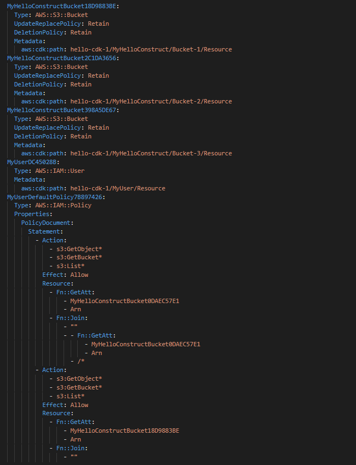Screen dimensions: 356x465
Task: Click the first s3:GetObject* action entry
Action: pyautogui.click(x=79, y=249)
